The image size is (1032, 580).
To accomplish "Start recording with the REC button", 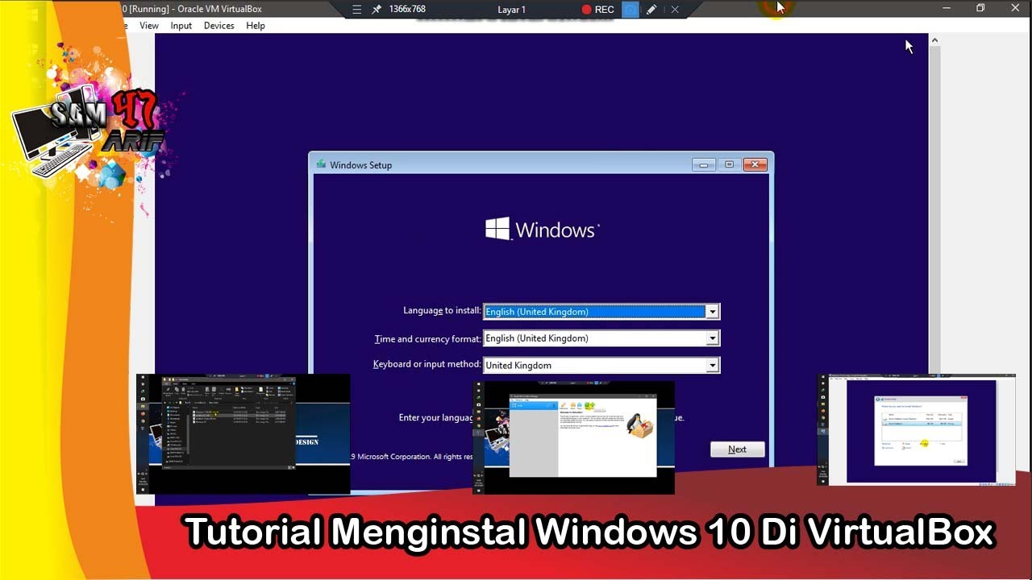I will pos(597,10).
